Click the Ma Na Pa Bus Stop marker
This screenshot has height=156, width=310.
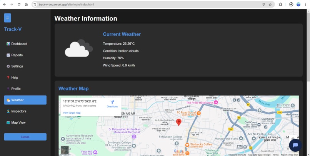(254, 138)
